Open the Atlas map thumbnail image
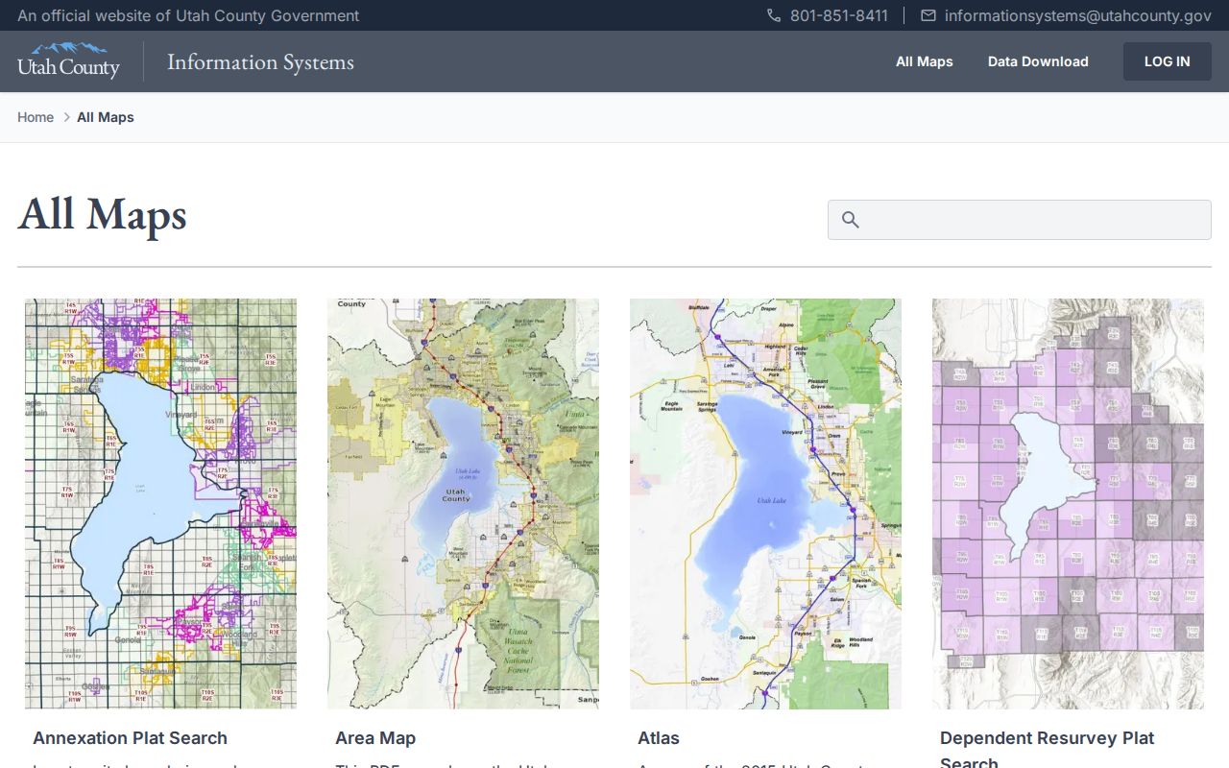 [x=765, y=504]
